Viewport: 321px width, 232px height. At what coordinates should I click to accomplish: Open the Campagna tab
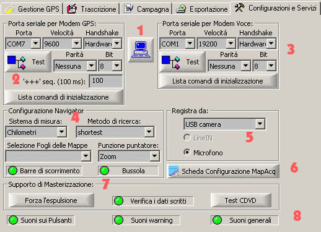tap(146, 9)
